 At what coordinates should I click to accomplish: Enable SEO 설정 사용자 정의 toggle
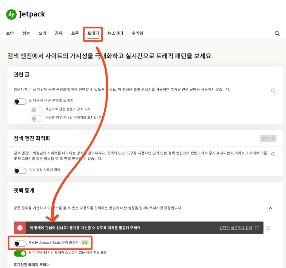pyautogui.click(x=20, y=171)
